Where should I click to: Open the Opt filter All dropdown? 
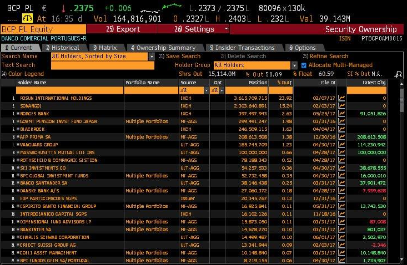point(222,90)
